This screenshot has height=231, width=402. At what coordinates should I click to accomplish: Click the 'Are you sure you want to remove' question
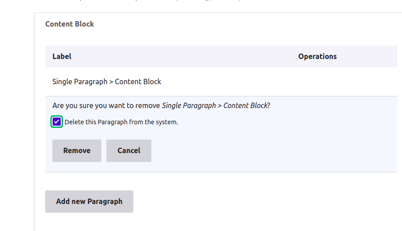pyautogui.click(x=161, y=105)
